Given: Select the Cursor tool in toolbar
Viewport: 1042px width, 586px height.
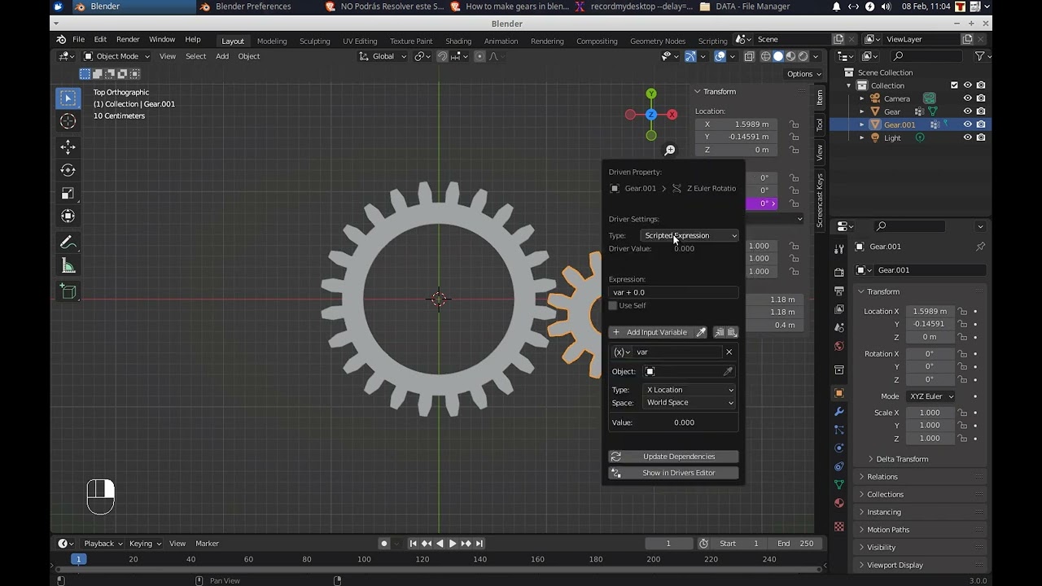Looking at the screenshot, I should [68, 121].
